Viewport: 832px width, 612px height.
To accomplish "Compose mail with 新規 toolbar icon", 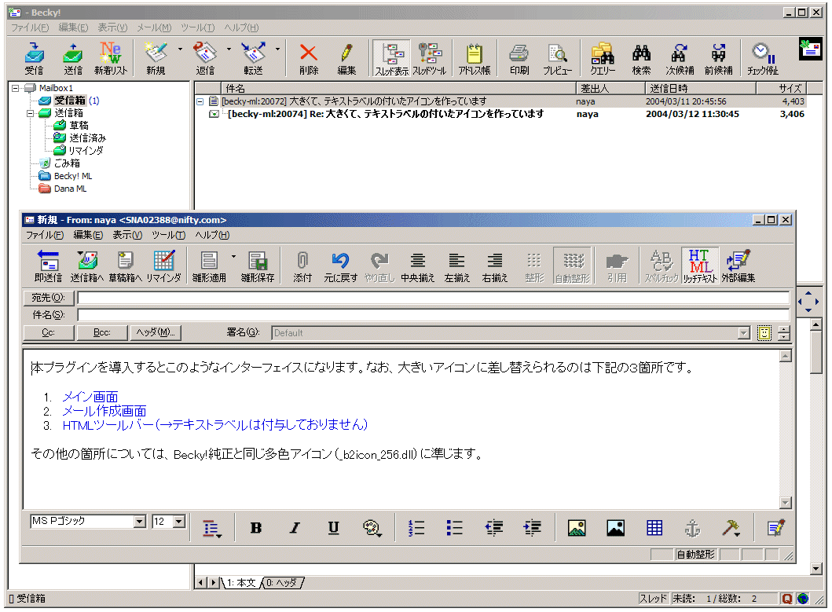I will point(156,58).
